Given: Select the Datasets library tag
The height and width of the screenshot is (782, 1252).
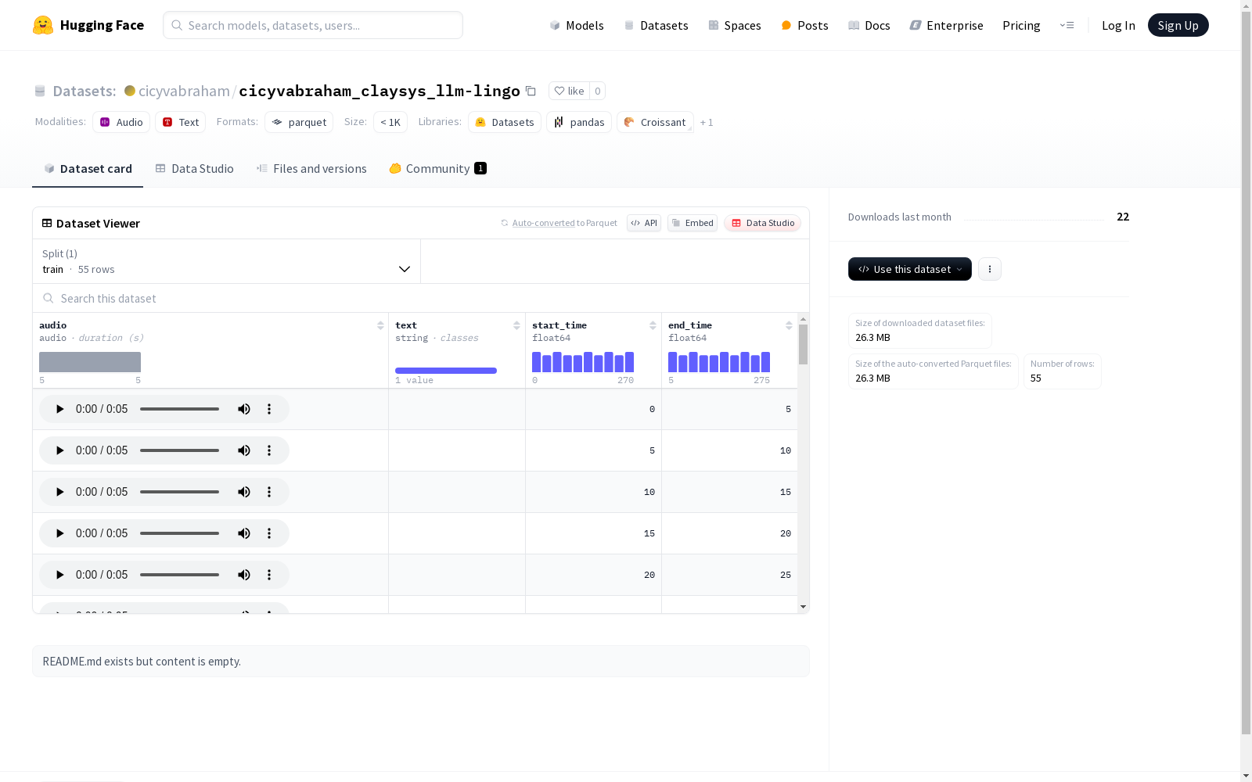Looking at the screenshot, I should pos(505,122).
